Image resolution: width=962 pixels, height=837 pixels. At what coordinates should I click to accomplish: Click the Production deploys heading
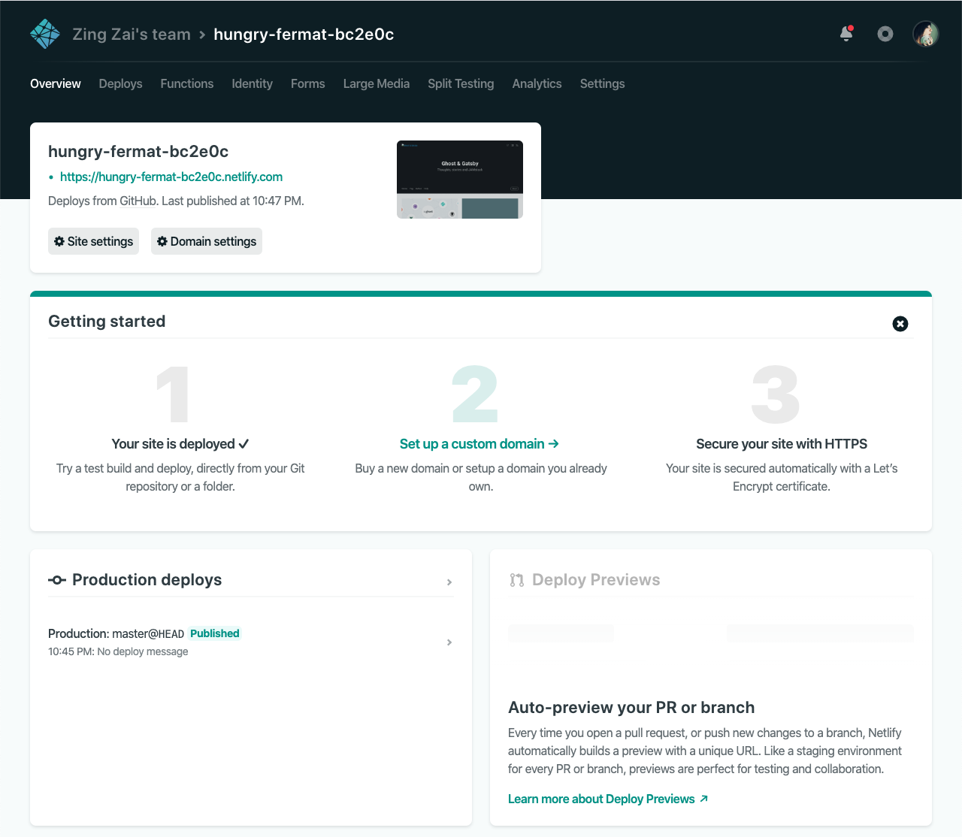coord(147,580)
